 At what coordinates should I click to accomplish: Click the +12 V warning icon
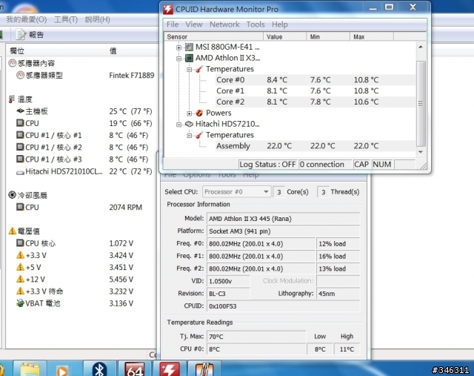click(20, 279)
